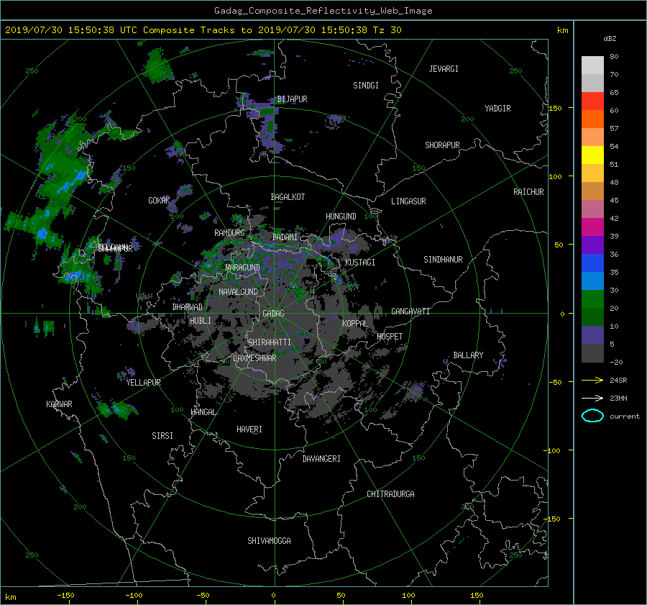This screenshot has height=605, width=647.
Task: Click the KUSTAGI city label
Action: coord(360,263)
